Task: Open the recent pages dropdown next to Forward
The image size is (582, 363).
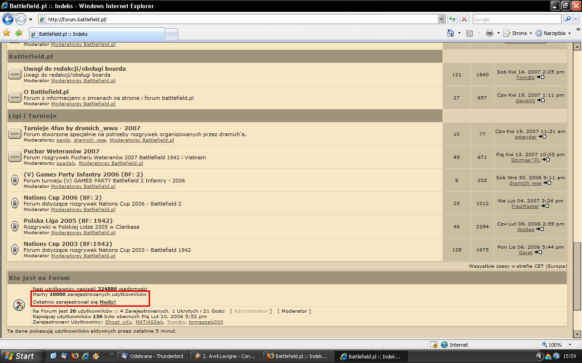Action: pos(30,20)
